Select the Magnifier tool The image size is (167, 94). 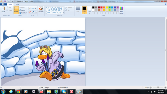(x=35, y=12)
